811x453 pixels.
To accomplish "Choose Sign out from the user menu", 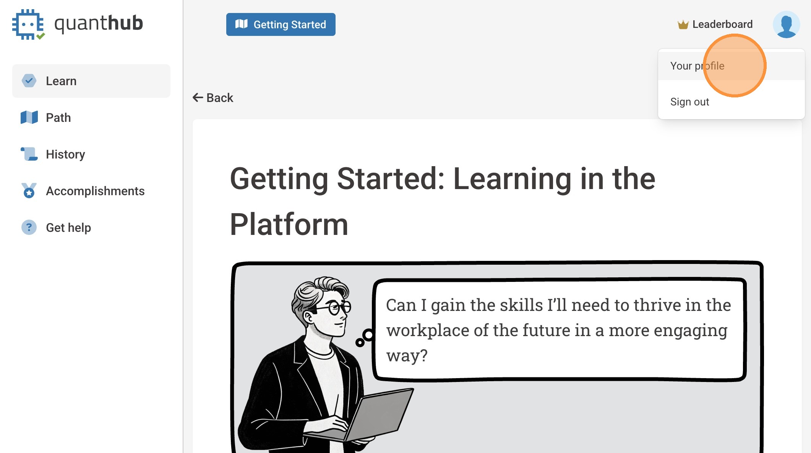I will pos(689,102).
